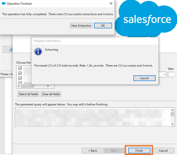Click inside the generated query text area
Image resolution: width=177 pixels, height=155 pixels.
pos(93,117)
